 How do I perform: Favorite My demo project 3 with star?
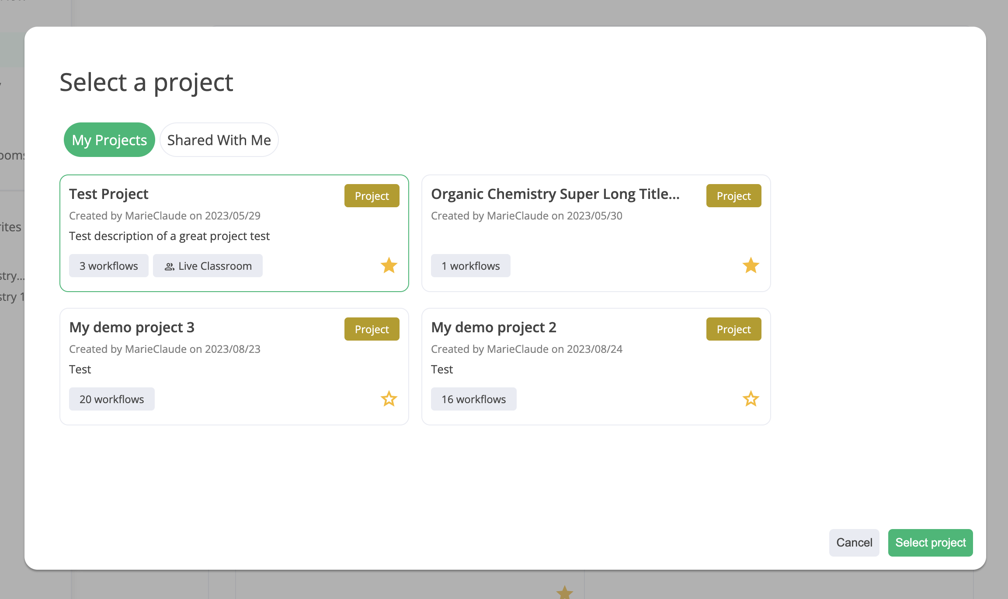point(389,399)
